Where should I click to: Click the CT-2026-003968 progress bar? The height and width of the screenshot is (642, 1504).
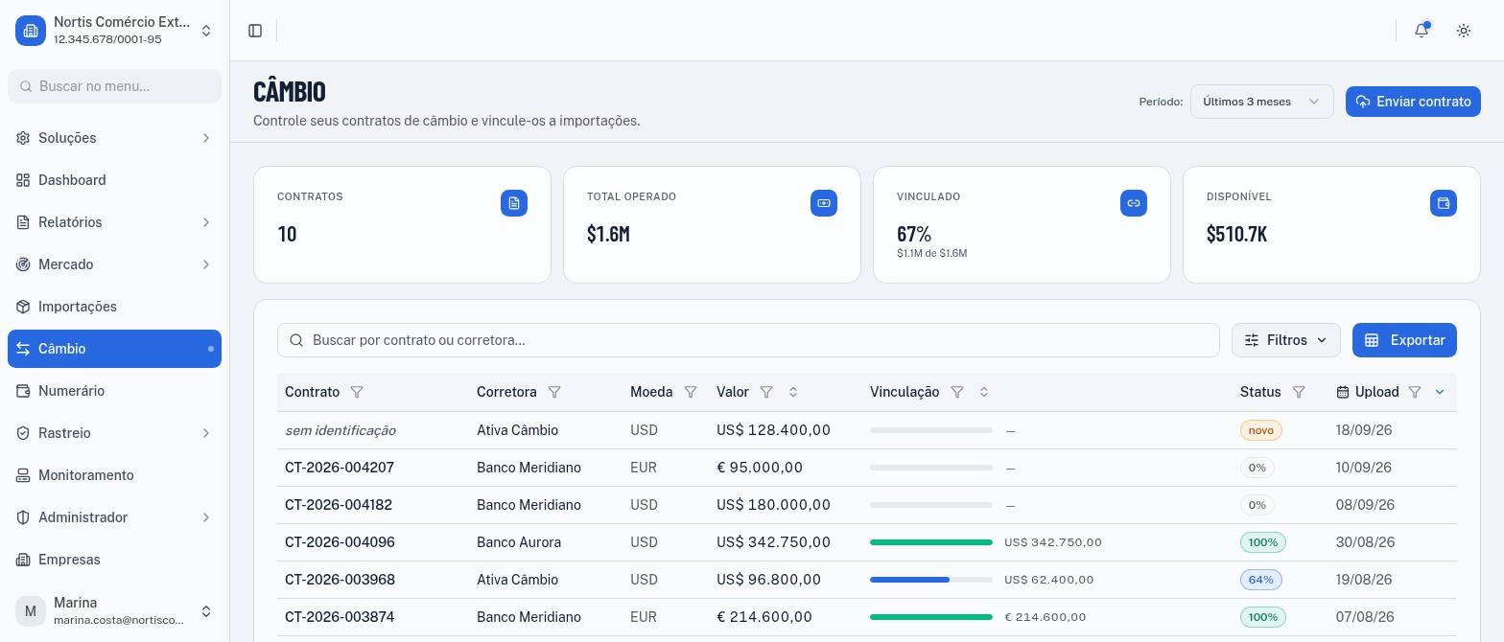point(931,580)
